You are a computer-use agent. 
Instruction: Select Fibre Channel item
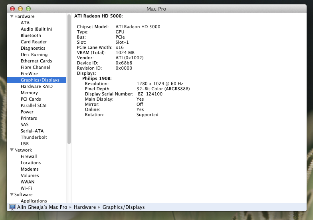point(35,67)
